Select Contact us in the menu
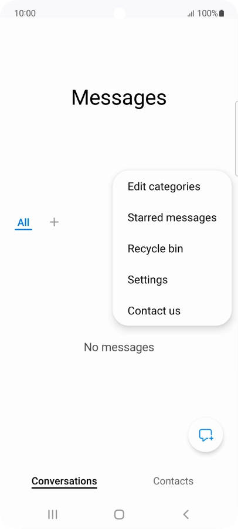This screenshot has width=238, height=529. coord(154,311)
